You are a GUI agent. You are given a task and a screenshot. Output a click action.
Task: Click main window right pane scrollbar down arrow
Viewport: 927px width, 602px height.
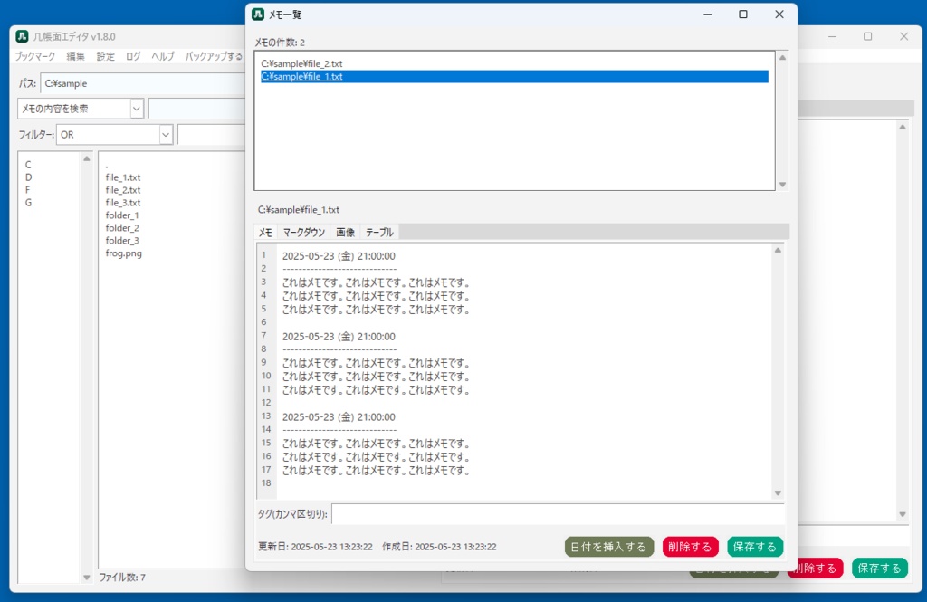pyautogui.click(x=903, y=514)
